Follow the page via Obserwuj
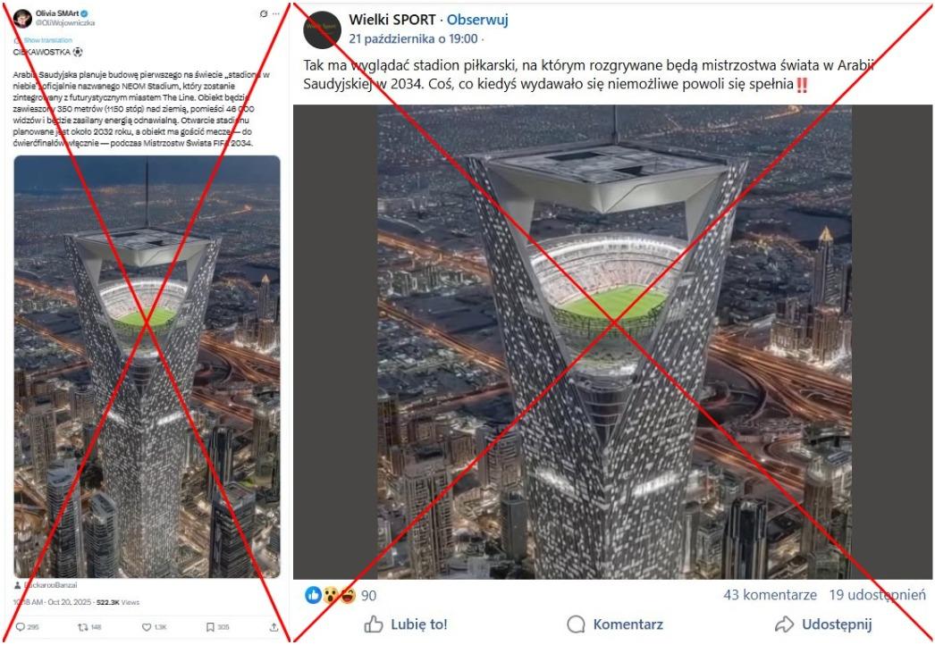The image size is (935, 645). tap(477, 20)
